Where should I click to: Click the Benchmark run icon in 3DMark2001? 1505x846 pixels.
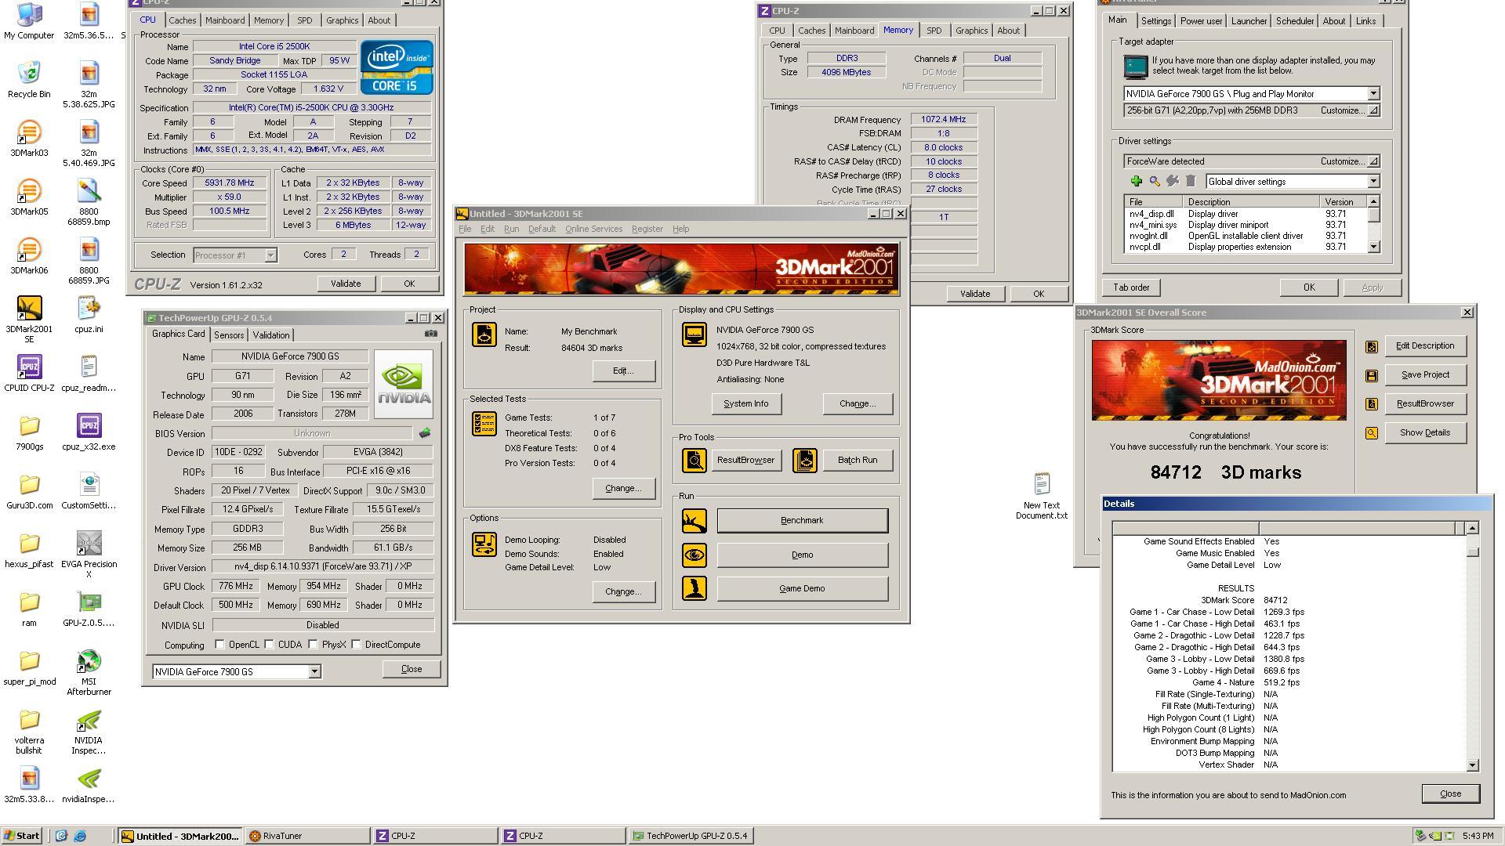point(694,521)
